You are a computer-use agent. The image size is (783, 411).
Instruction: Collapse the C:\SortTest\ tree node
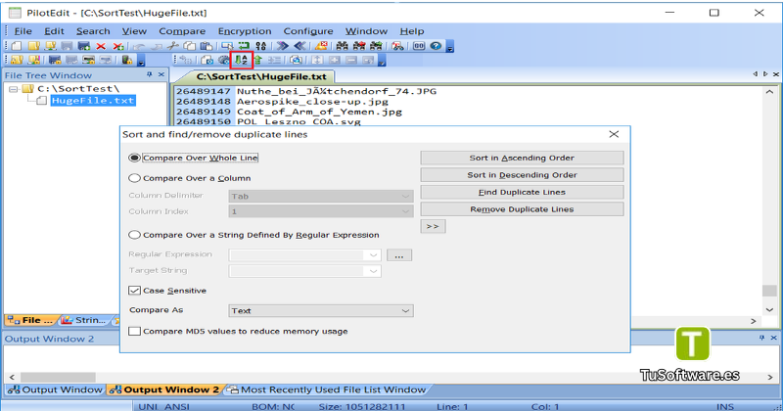14,89
